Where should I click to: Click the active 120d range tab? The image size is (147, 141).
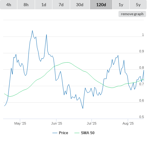(101, 5)
